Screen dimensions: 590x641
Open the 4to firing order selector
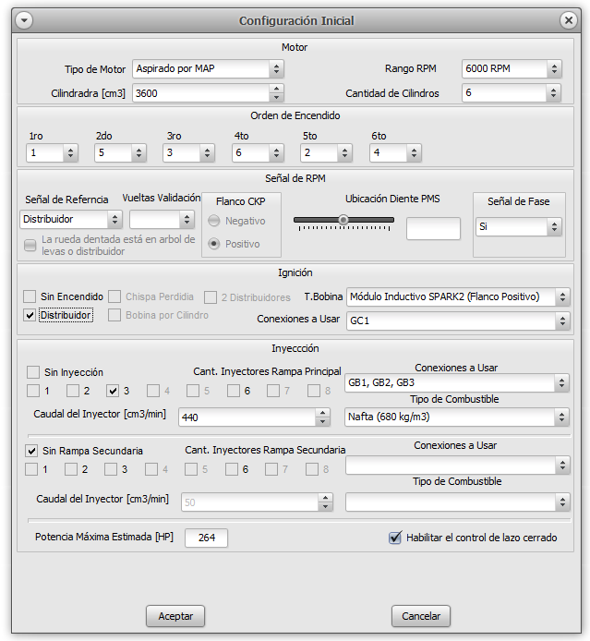click(258, 153)
